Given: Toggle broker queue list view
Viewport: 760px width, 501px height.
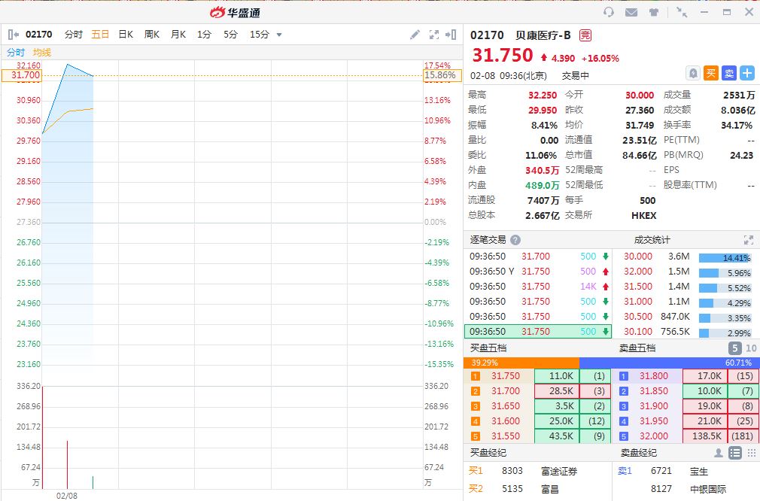Looking at the screenshot, I should (735, 453).
